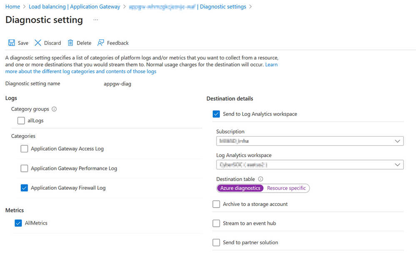Image resolution: width=416 pixels, height=253 pixels.
Task: Check Application Gateway Access Log
Action: (24, 149)
